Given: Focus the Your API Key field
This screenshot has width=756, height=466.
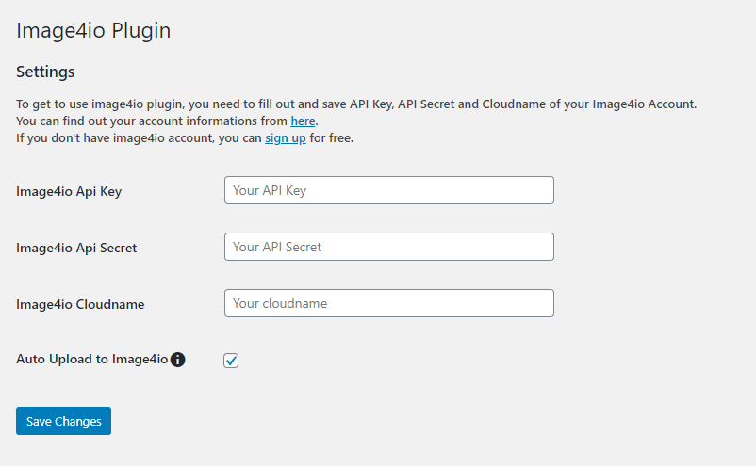Looking at the screenshot, I should (x=388, y=190).
